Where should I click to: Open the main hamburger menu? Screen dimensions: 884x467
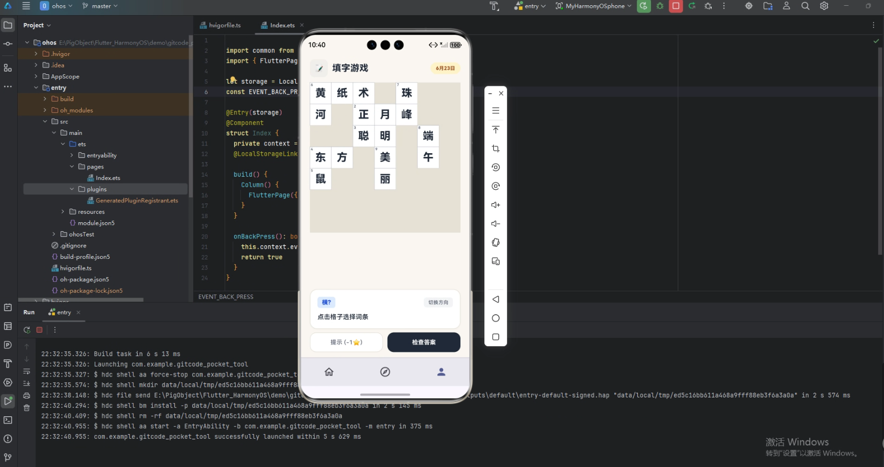[x=26, y=6]
